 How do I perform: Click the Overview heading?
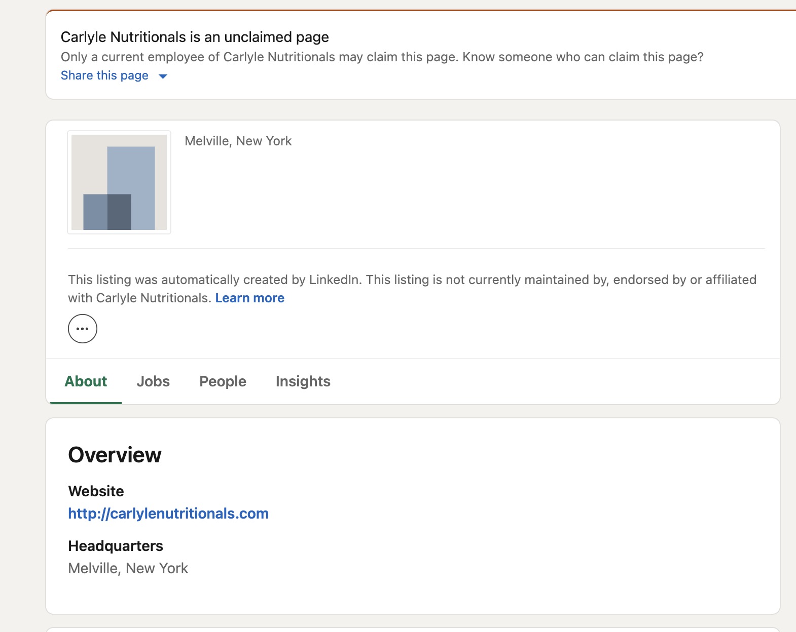[115, 455]
